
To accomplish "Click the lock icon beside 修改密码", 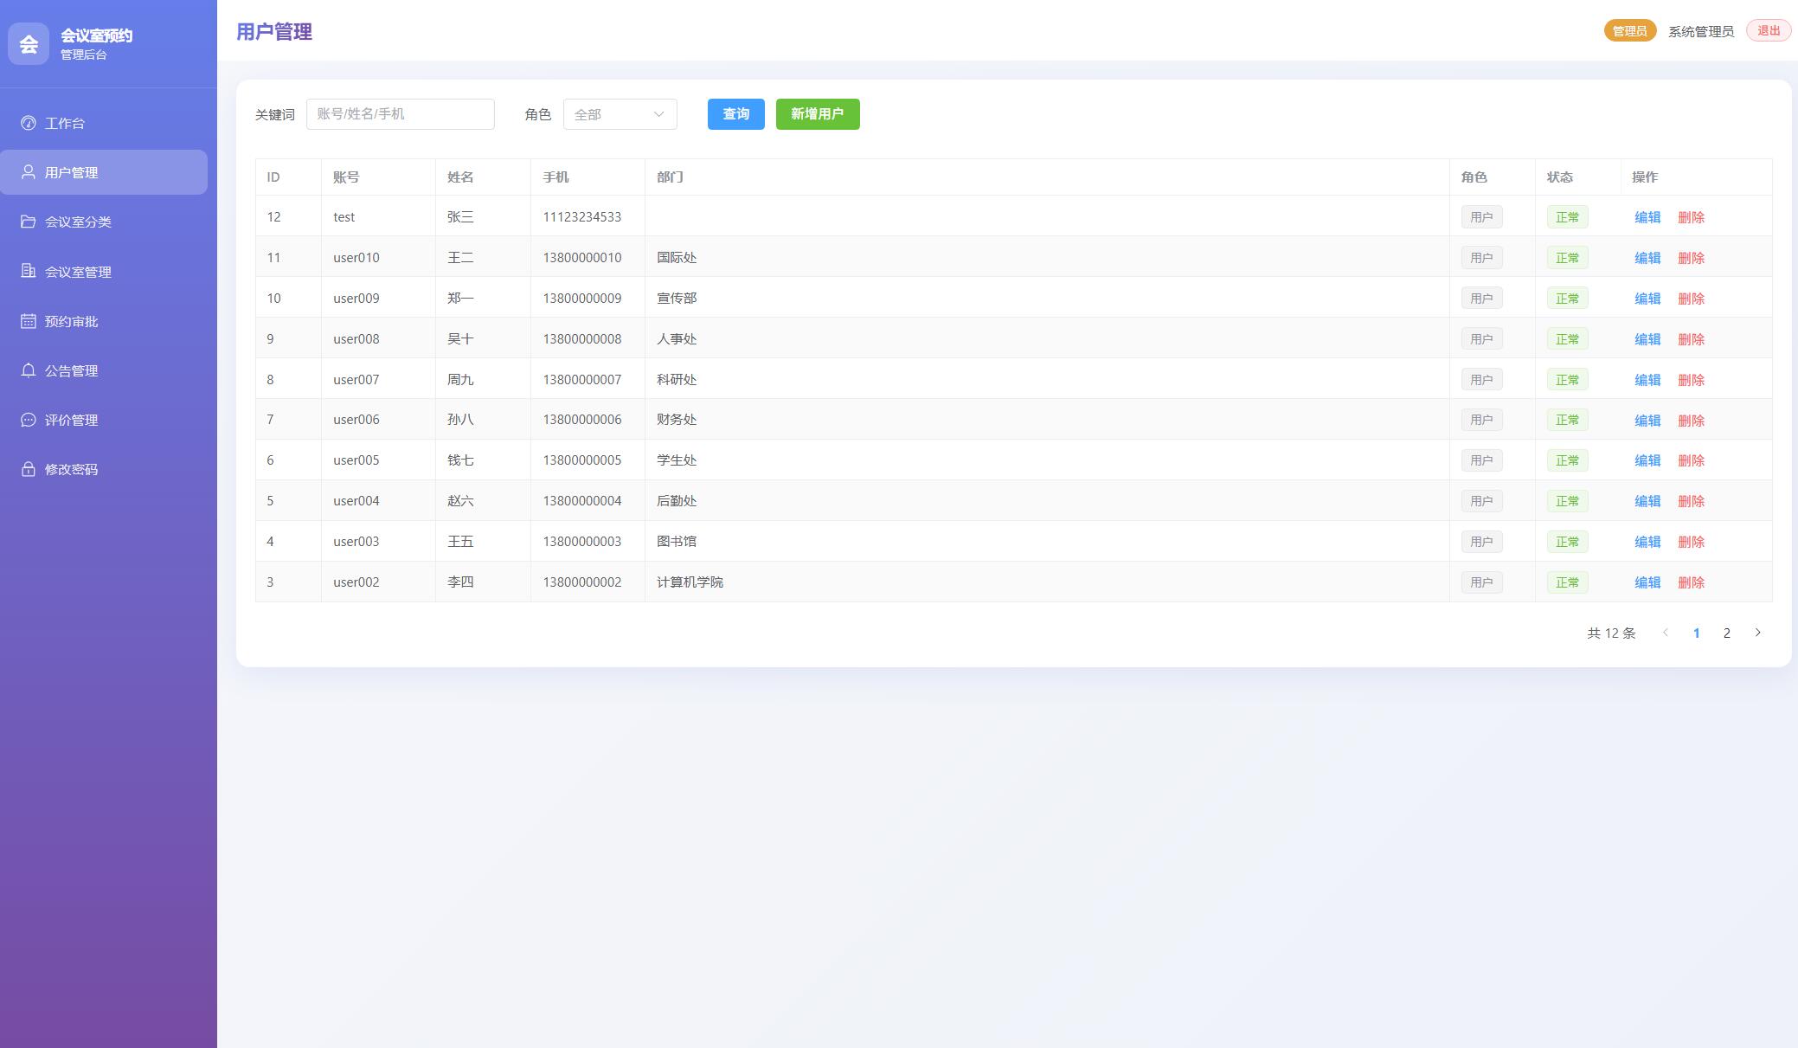I will [29, 469].
